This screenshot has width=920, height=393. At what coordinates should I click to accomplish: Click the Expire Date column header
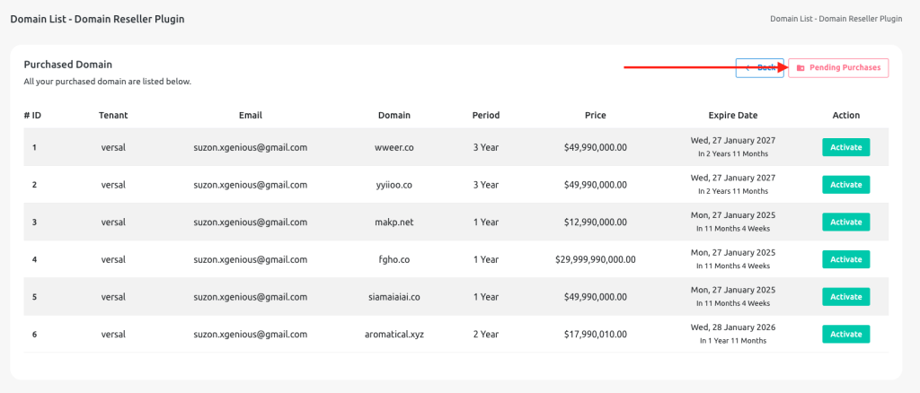click(733, 116)
